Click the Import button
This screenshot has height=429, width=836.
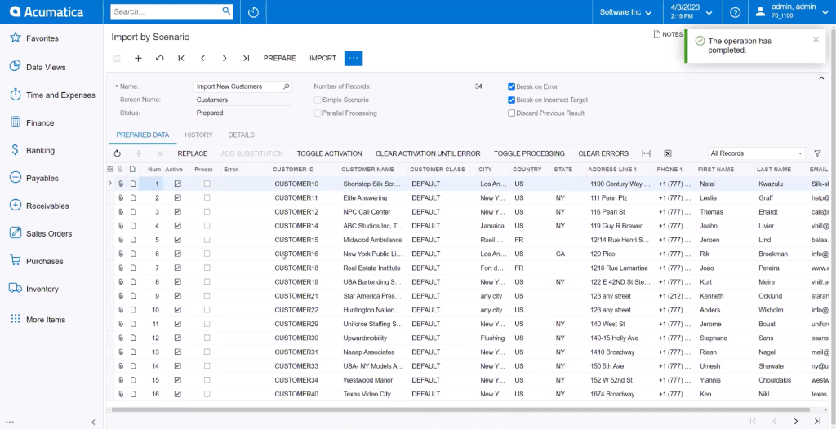pyautogui.click(x=322, y=58)
